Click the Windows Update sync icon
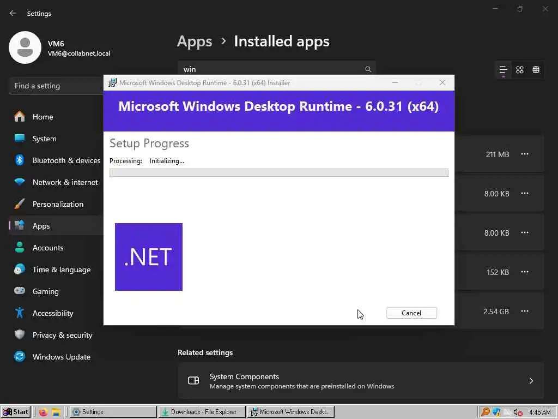Image resolution: width=558 pixels, height=419 pixels. 20,356
